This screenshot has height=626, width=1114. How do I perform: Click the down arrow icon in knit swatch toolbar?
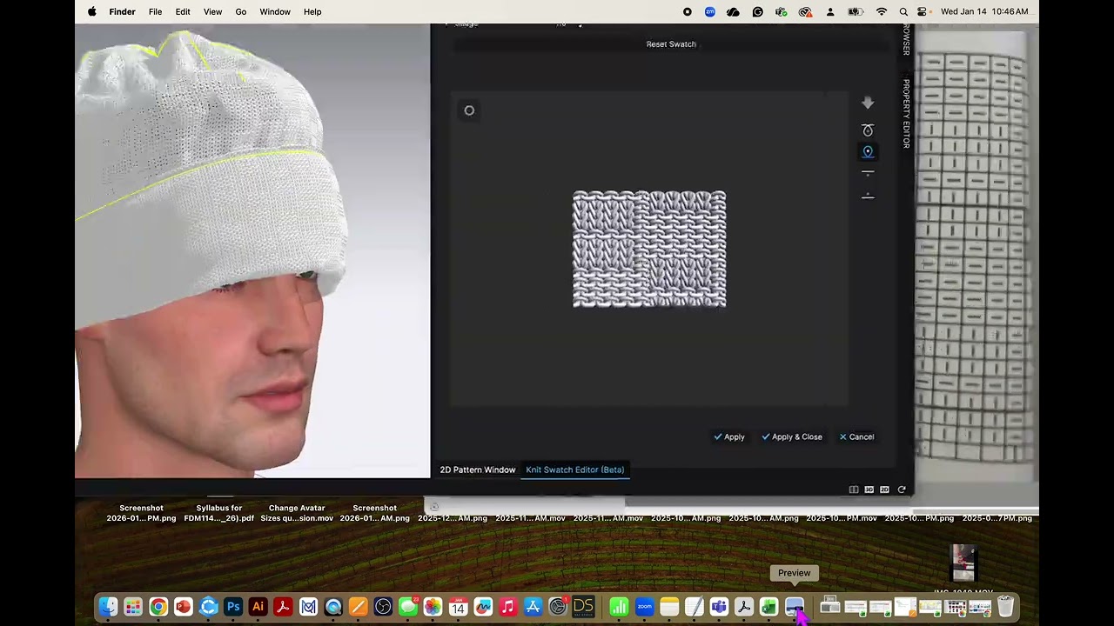[868, 103]
